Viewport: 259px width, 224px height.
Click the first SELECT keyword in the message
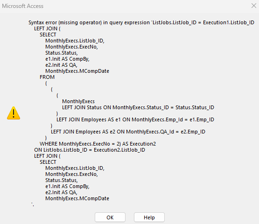pyautogui.click(x=48, y=35)
